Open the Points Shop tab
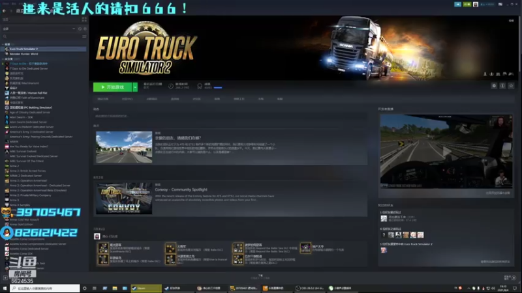522x293 pixels. [x=152, y=99]
